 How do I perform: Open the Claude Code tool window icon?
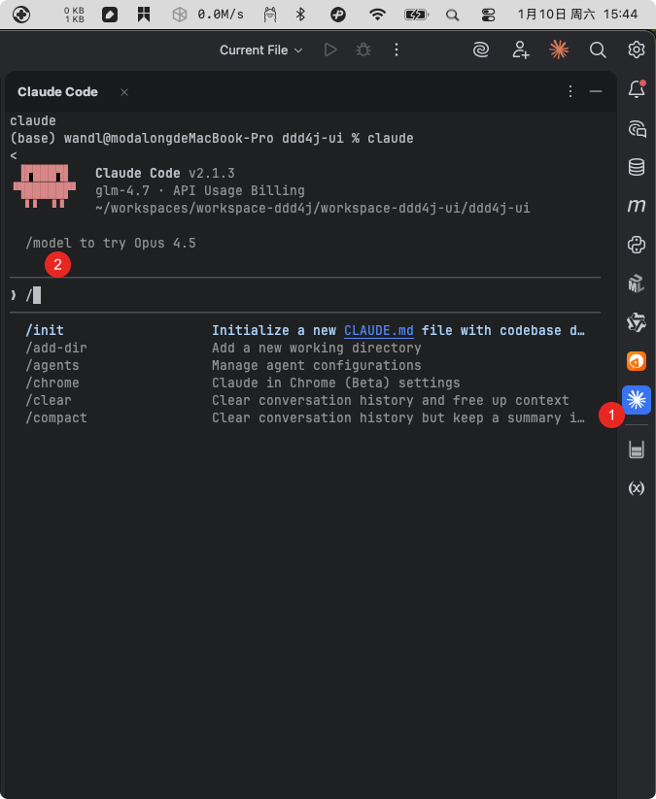click(x=637, y=399)
